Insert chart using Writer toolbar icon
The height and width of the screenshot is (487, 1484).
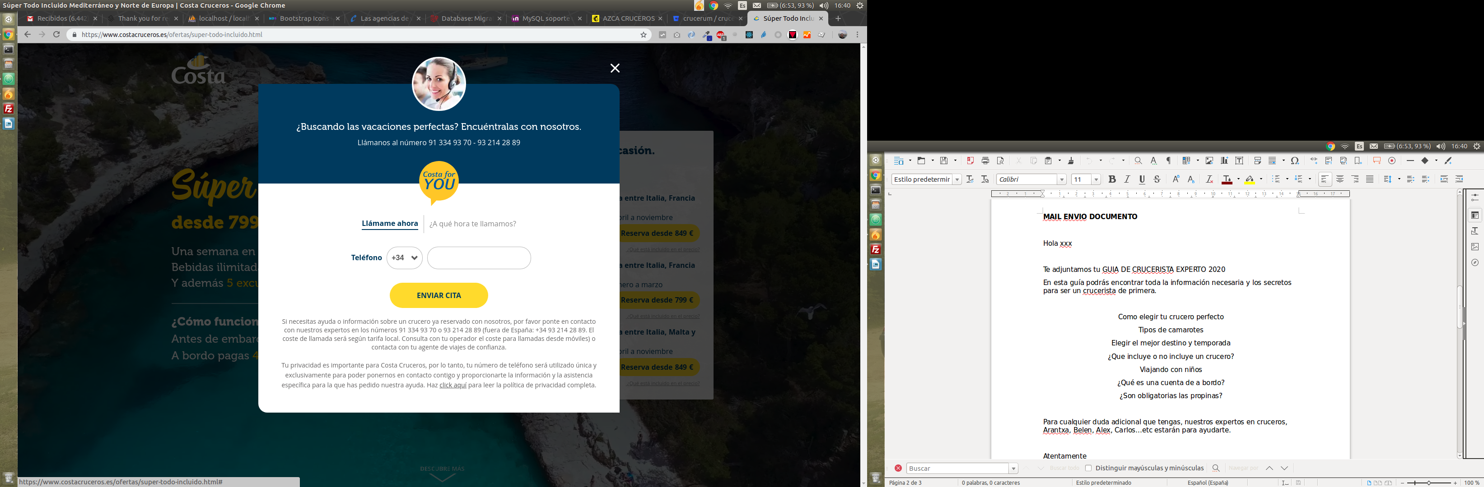click(x=1224, y=161)
